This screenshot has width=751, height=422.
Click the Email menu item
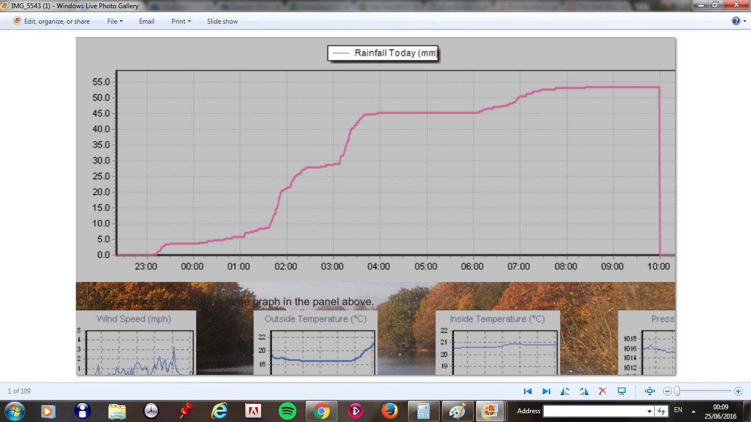point(147,21)
